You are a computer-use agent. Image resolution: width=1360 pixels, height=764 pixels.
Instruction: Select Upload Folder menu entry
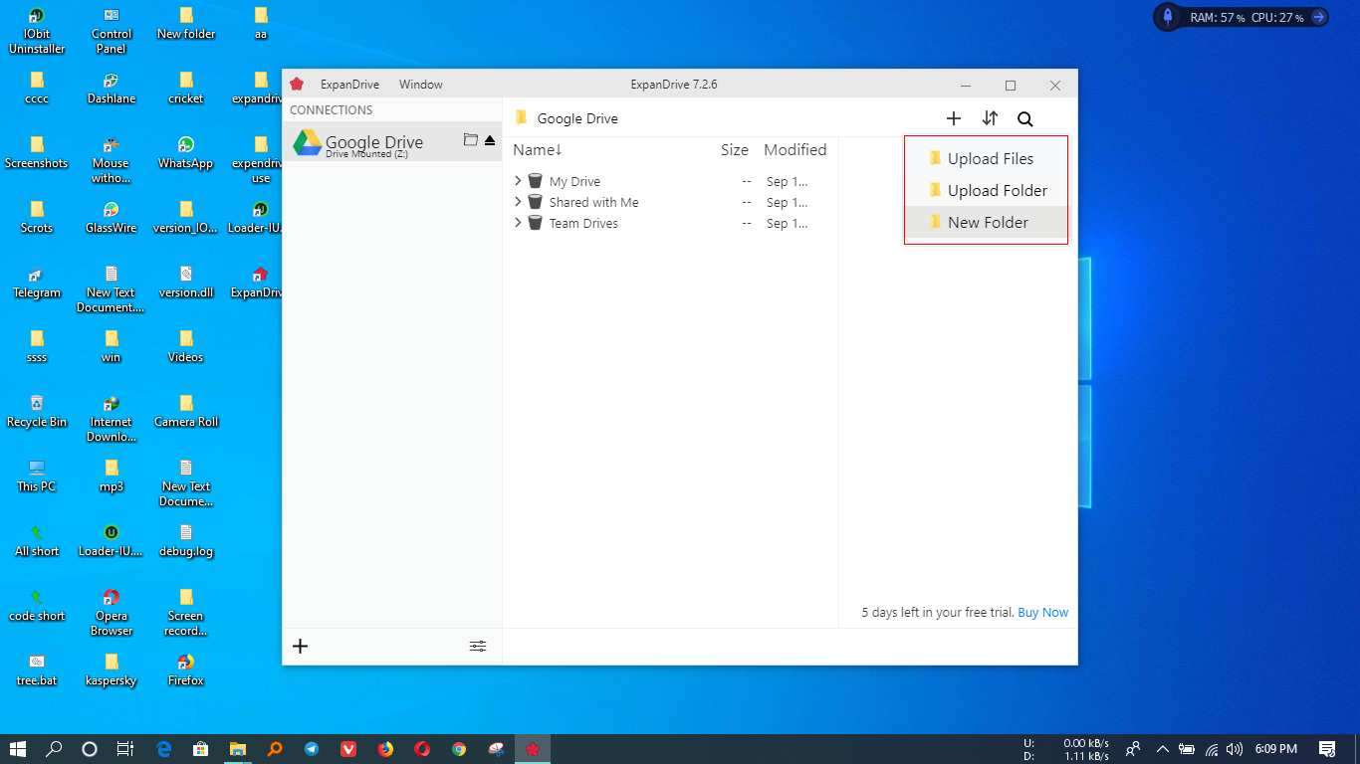[x=997, y=191]
